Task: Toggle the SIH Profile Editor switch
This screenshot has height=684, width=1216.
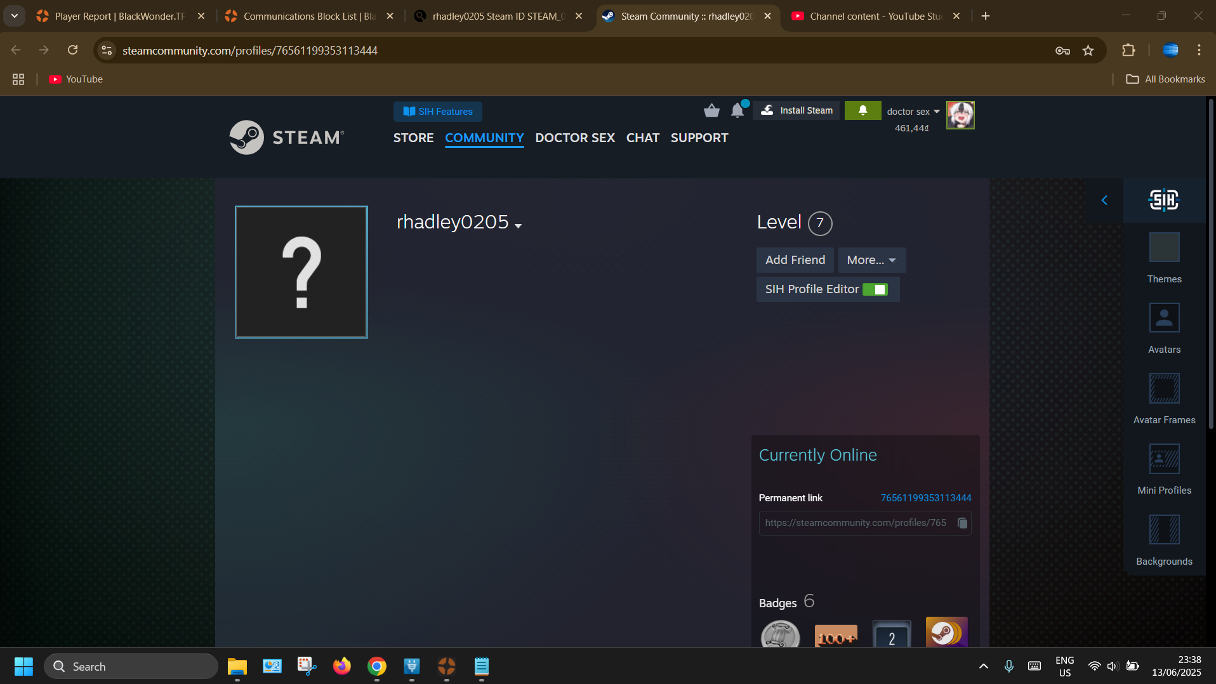Action: pyautogui.click(x=875, y=289)
